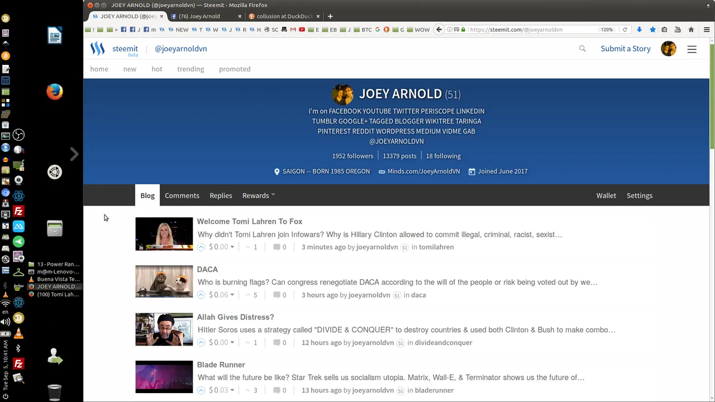Switch to the Blog tab

pyautogui.click(x=147, y=195)
